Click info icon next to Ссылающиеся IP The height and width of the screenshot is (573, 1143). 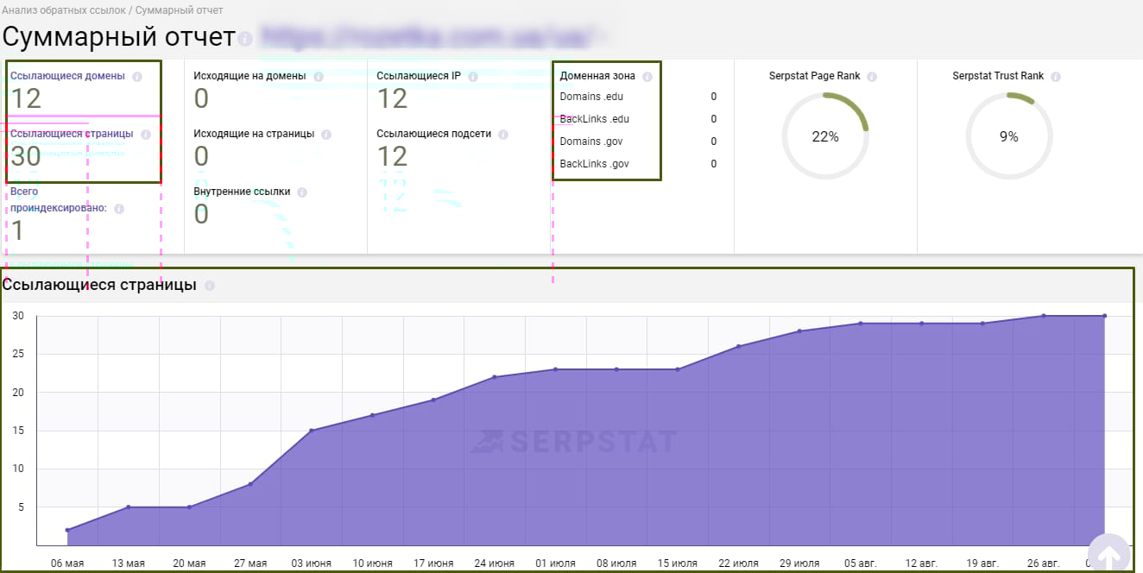[473, 76]
